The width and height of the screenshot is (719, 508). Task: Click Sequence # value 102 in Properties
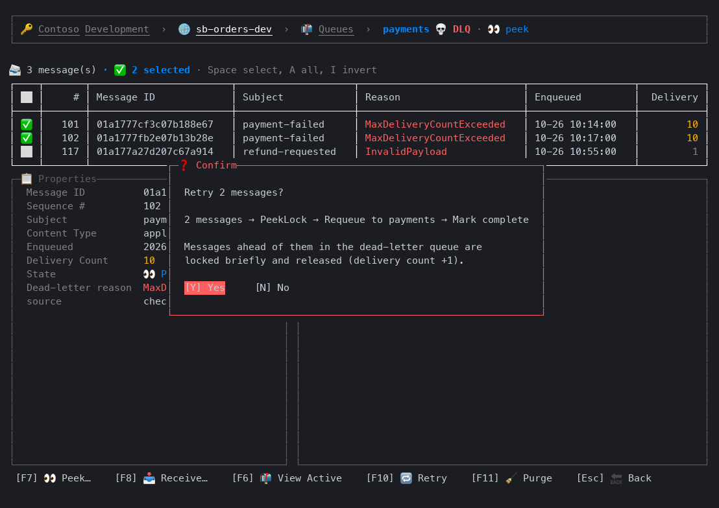coord(152,206)
